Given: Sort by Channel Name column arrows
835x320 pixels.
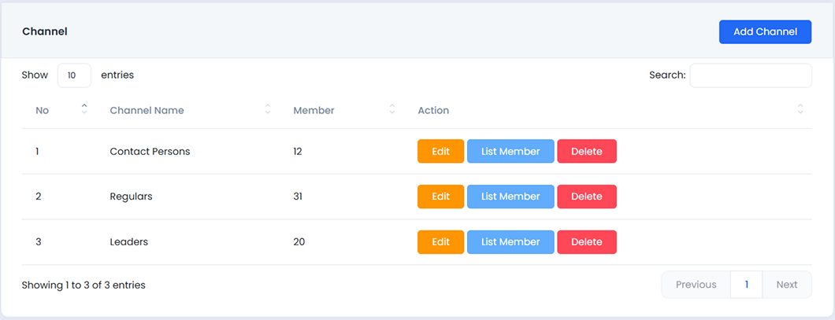Looking at the screenshot, I should coord(268,110).
